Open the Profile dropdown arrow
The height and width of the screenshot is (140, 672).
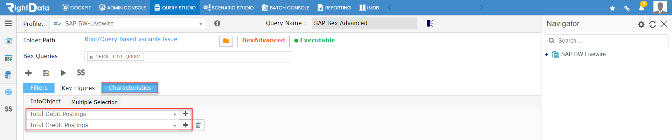click(201, 24)
